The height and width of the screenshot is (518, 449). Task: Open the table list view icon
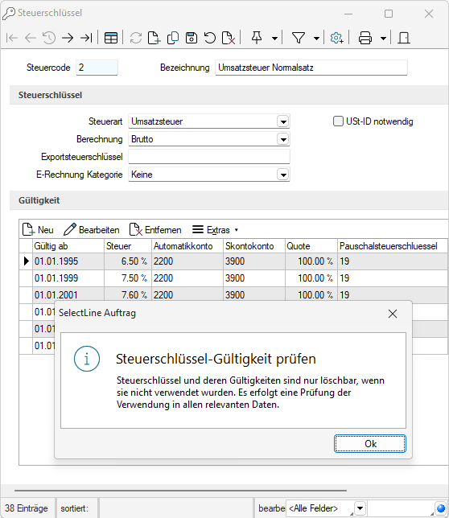coord(111,38)
